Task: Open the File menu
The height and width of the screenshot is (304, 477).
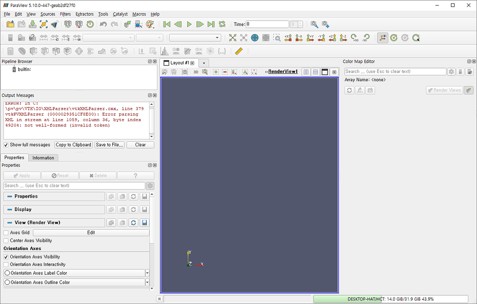Action: pos(7,14)
